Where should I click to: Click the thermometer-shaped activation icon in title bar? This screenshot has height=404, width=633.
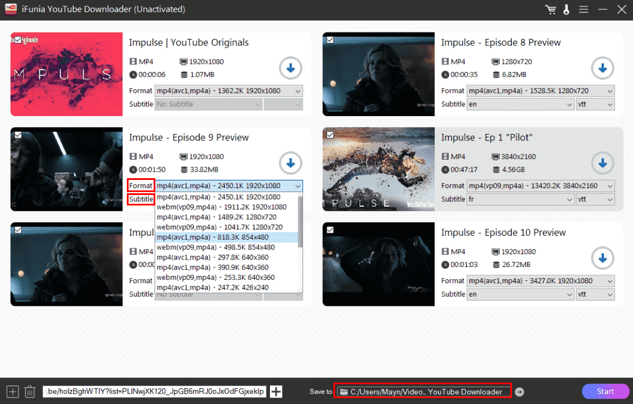[x=566, y=10]
